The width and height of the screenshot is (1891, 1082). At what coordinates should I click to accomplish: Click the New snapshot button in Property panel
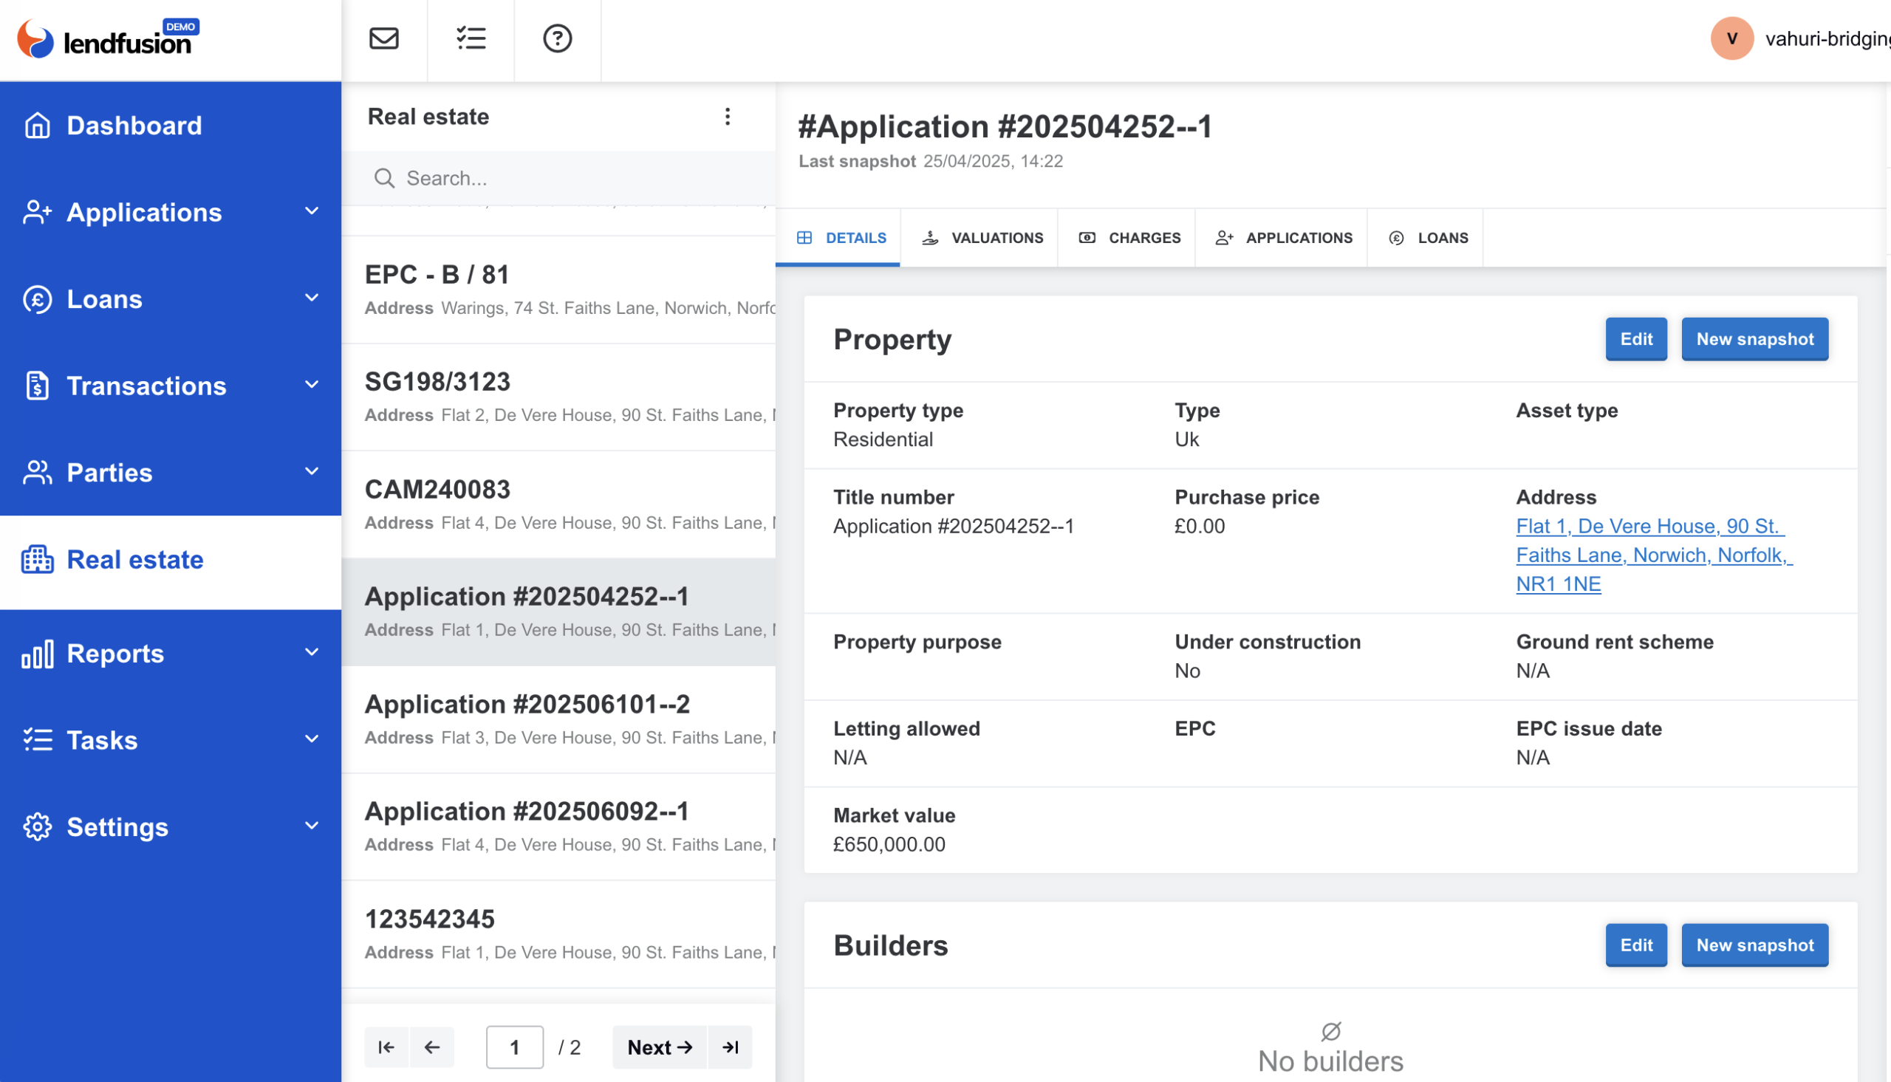pyautogui.click(x=1755, y=339)
